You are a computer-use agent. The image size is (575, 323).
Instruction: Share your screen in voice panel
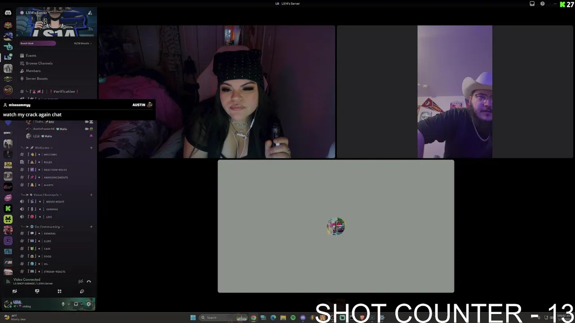click(37, 291)
